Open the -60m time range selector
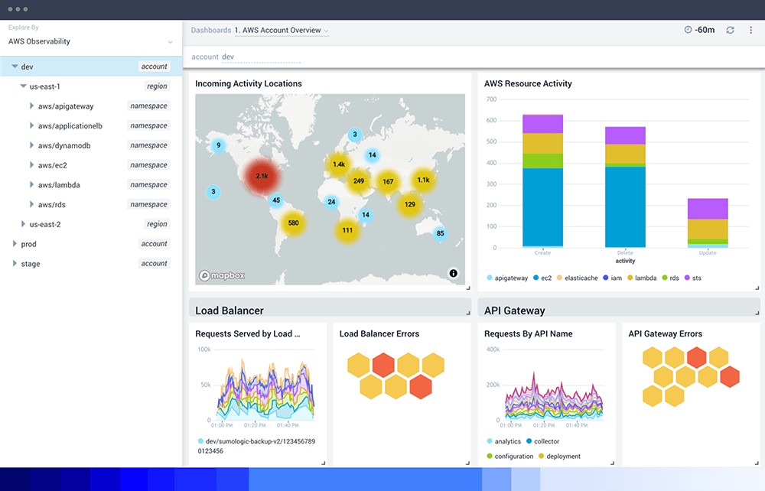The height and width of the screenshot is (491, 765). 700,31
